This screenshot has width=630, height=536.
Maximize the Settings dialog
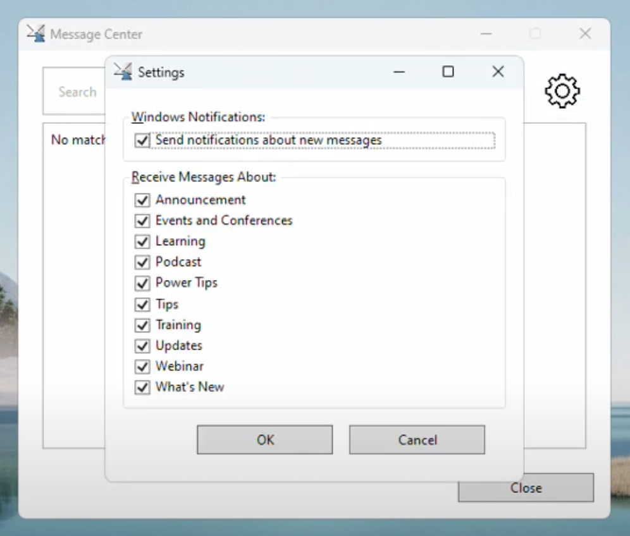pyautogui.click(x=448, y=72)
